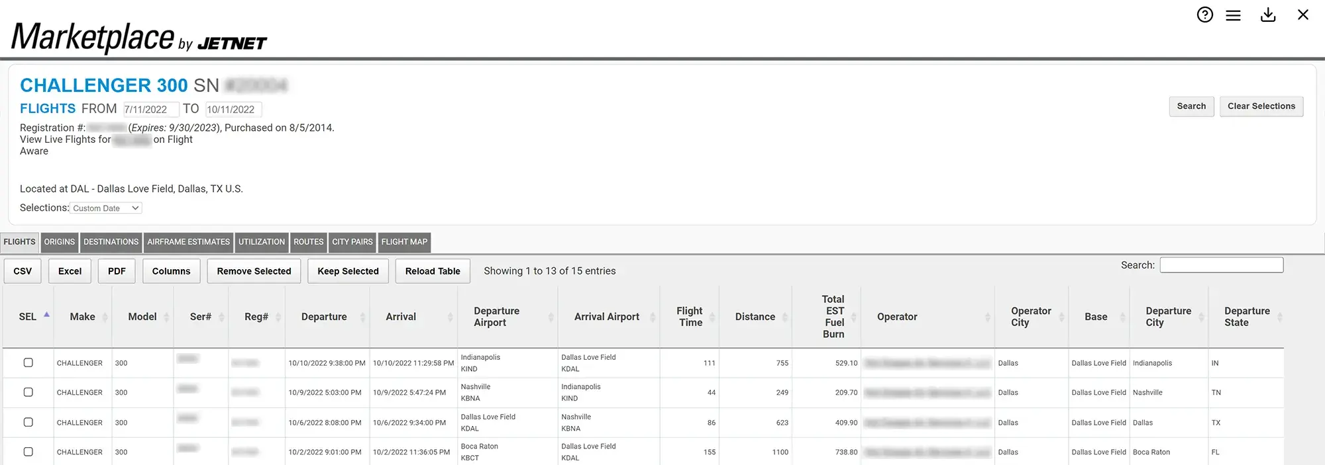
Task: Click the Remove Selected button
Action: coord(254,271)
